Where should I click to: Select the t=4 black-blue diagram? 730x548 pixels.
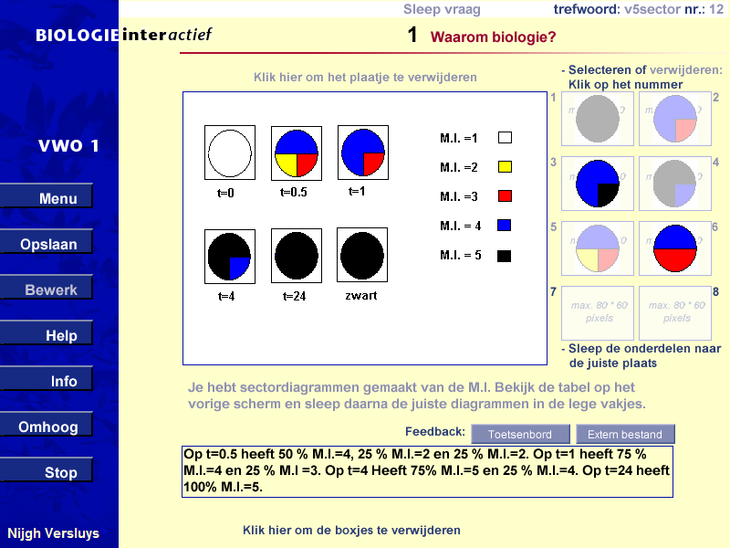(229, 254)
